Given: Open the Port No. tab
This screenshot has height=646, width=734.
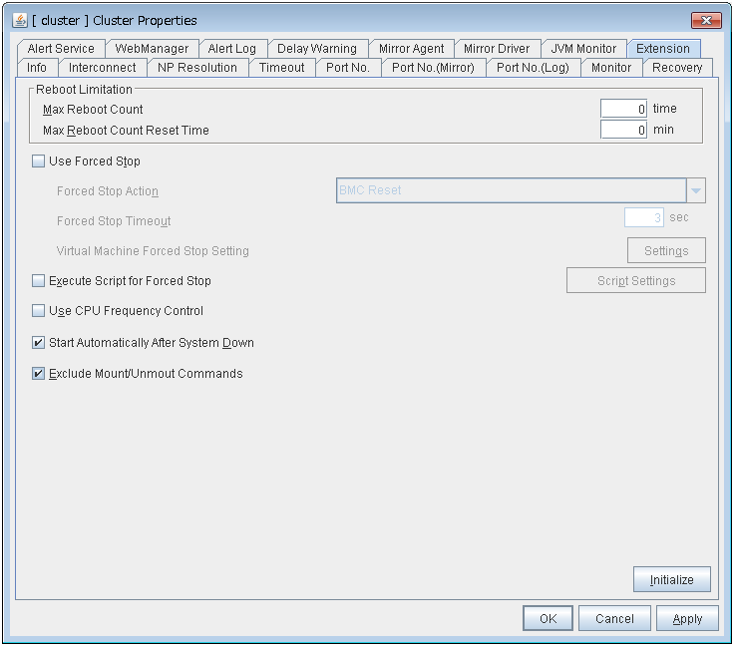Looking at the screenshot, I should (x=348, y=68).
